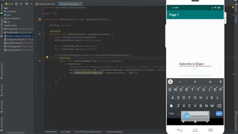Select the Gradle Scripts node
238x134 pixels.
[x=10, y=25]
